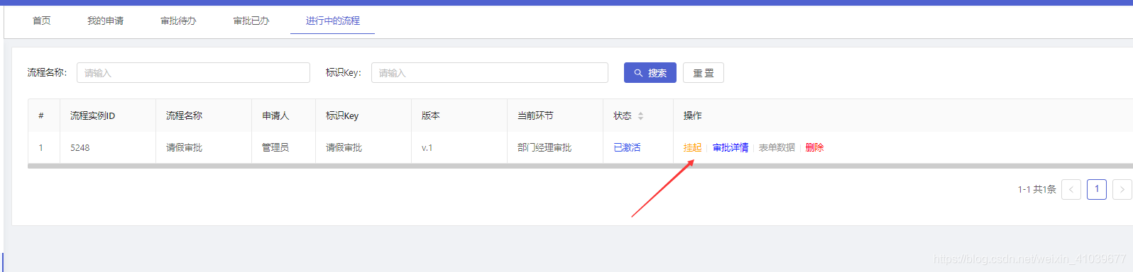Image resolution: width=1133 pixels, height=272 pixels.
Task: Open the 首页 tab
Action: (x=42, y=21)
